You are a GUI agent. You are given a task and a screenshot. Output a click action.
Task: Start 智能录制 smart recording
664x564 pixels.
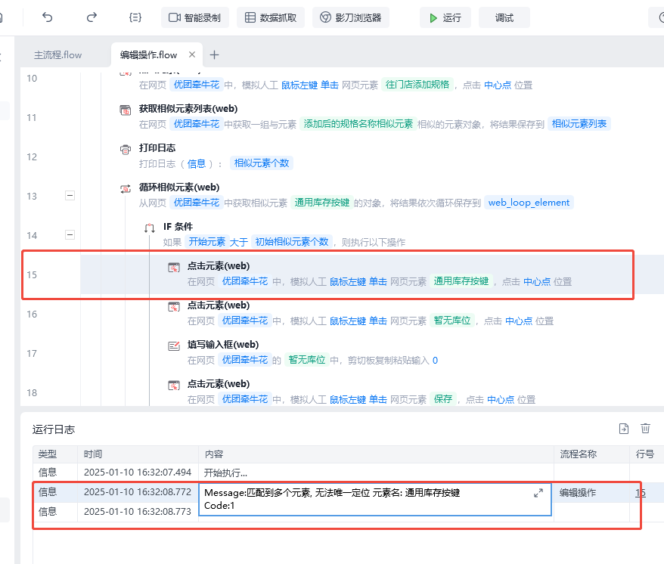pos(194,17)
